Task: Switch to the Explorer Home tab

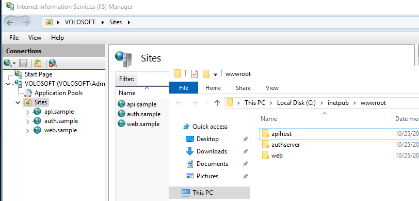Action: point(213,88)
